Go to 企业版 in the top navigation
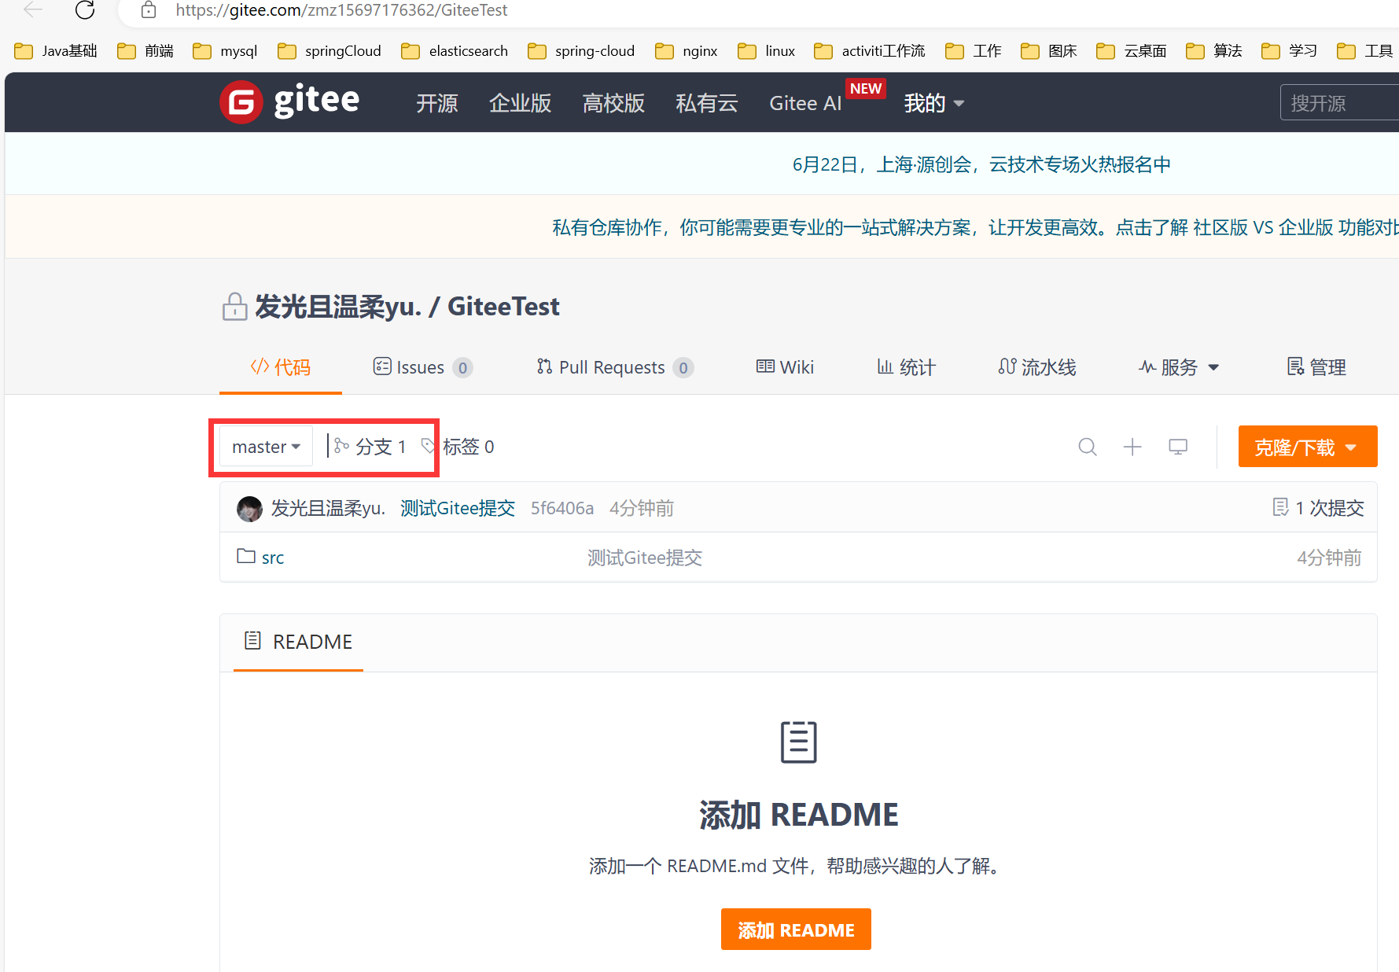The image size is (1399, 972). coord(520,104)
